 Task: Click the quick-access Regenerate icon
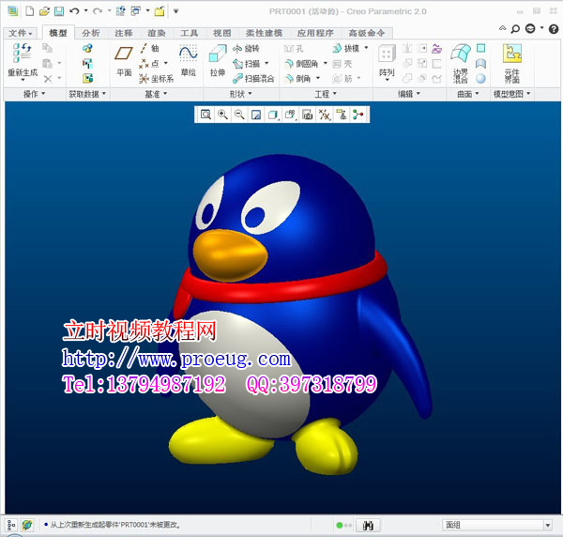(121, 11)
